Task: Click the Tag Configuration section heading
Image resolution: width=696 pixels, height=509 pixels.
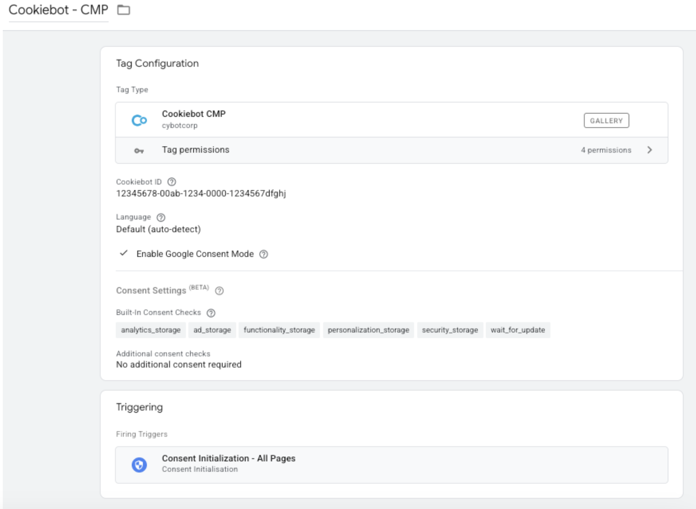Action: tap(157, 64)
